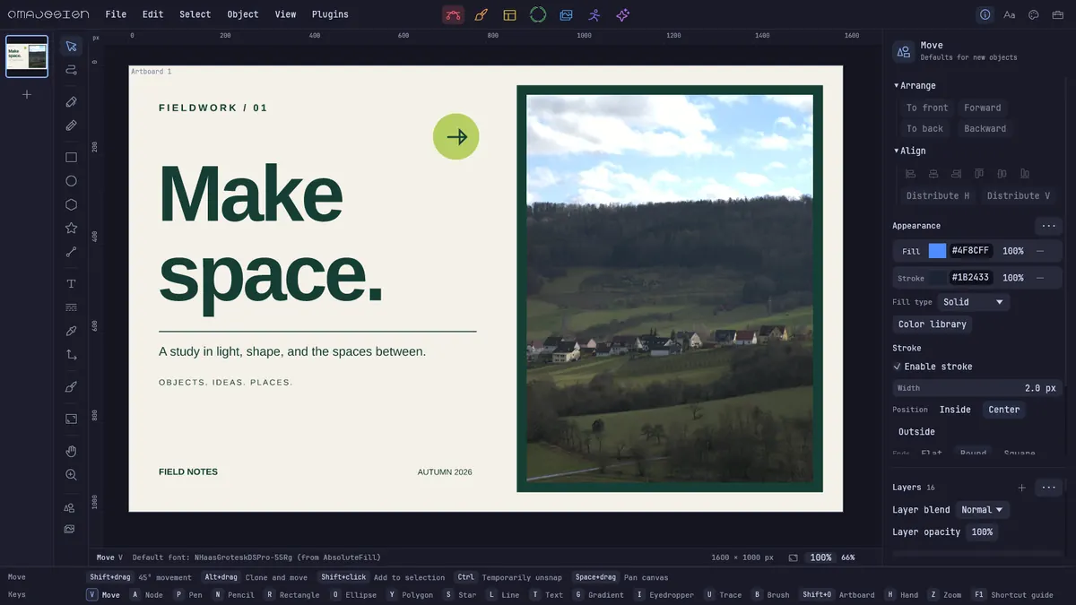Select the Ellipse shape tool
Screen dimensions: 1076x605
click(x=71, y=181)
